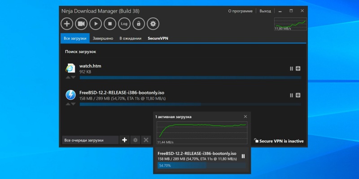Click 1 активная загрузка popup title
The image size is (359, 179).
click(173, 117)
